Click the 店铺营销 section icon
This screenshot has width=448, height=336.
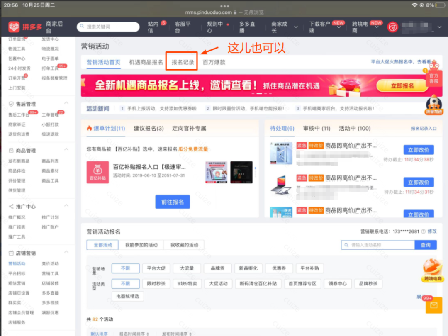tap(11, 253)
